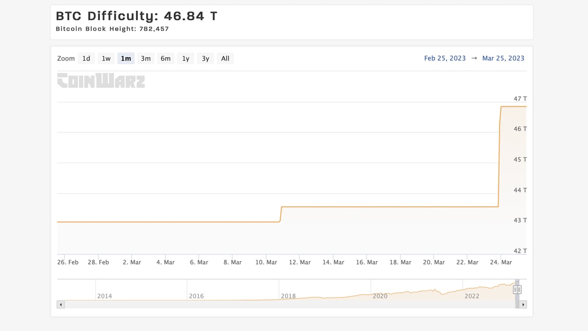This screenshot has height=331, width=588.
Task: Click the difficulty jump near 9 March
Action: coord(280,214)
